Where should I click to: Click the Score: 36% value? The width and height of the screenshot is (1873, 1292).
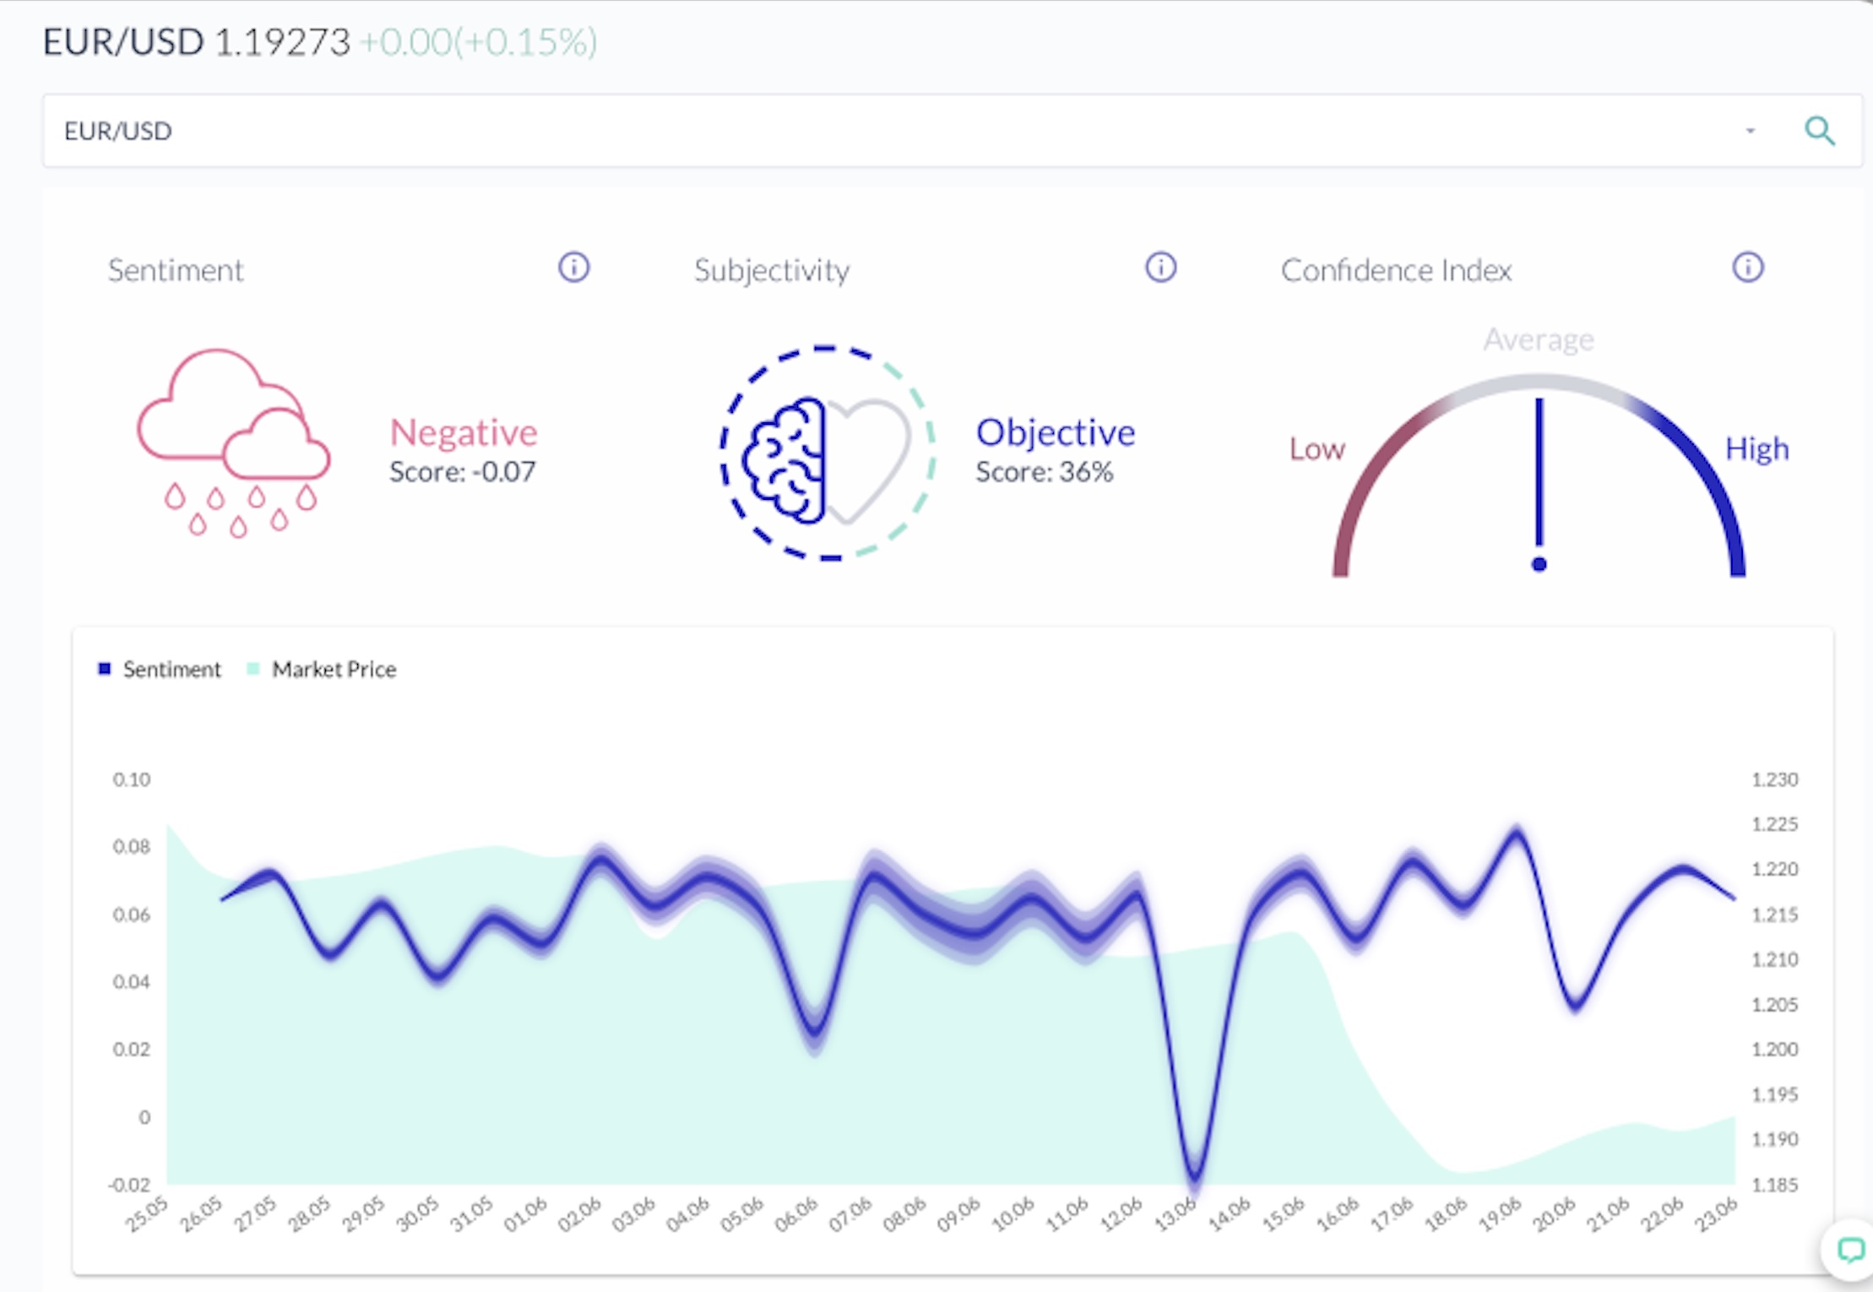1045,472
